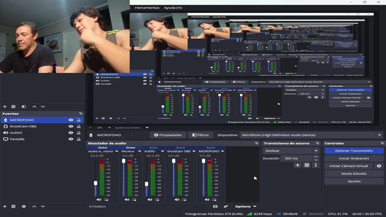Open DroidCam OBS channel menu arrow

click(x=194, y=151)
